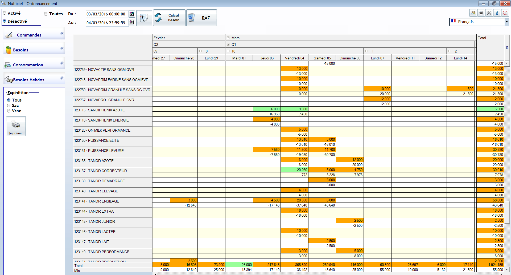This screenshot has height=275, width=511.
Task: Click the grand total cell 1 924 155
Action: (490, 265)
